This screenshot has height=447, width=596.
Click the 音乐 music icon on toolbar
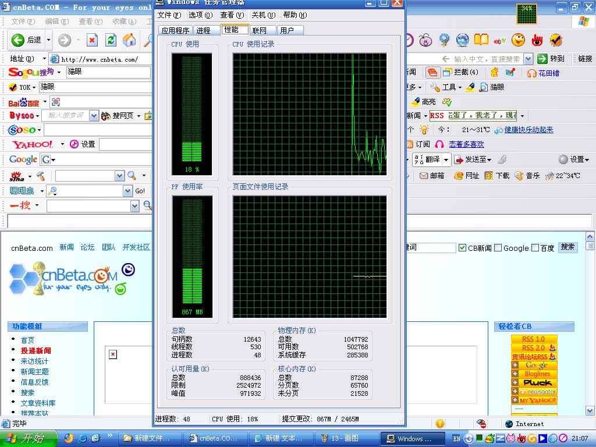tap(519, 176)
